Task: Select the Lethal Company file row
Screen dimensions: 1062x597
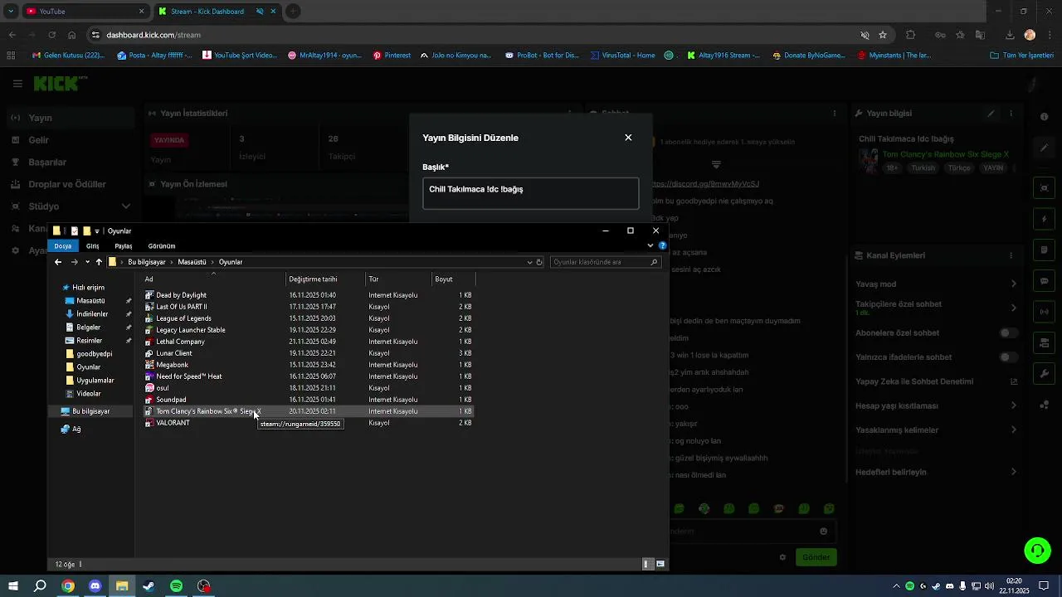Action: coord(309,342)
